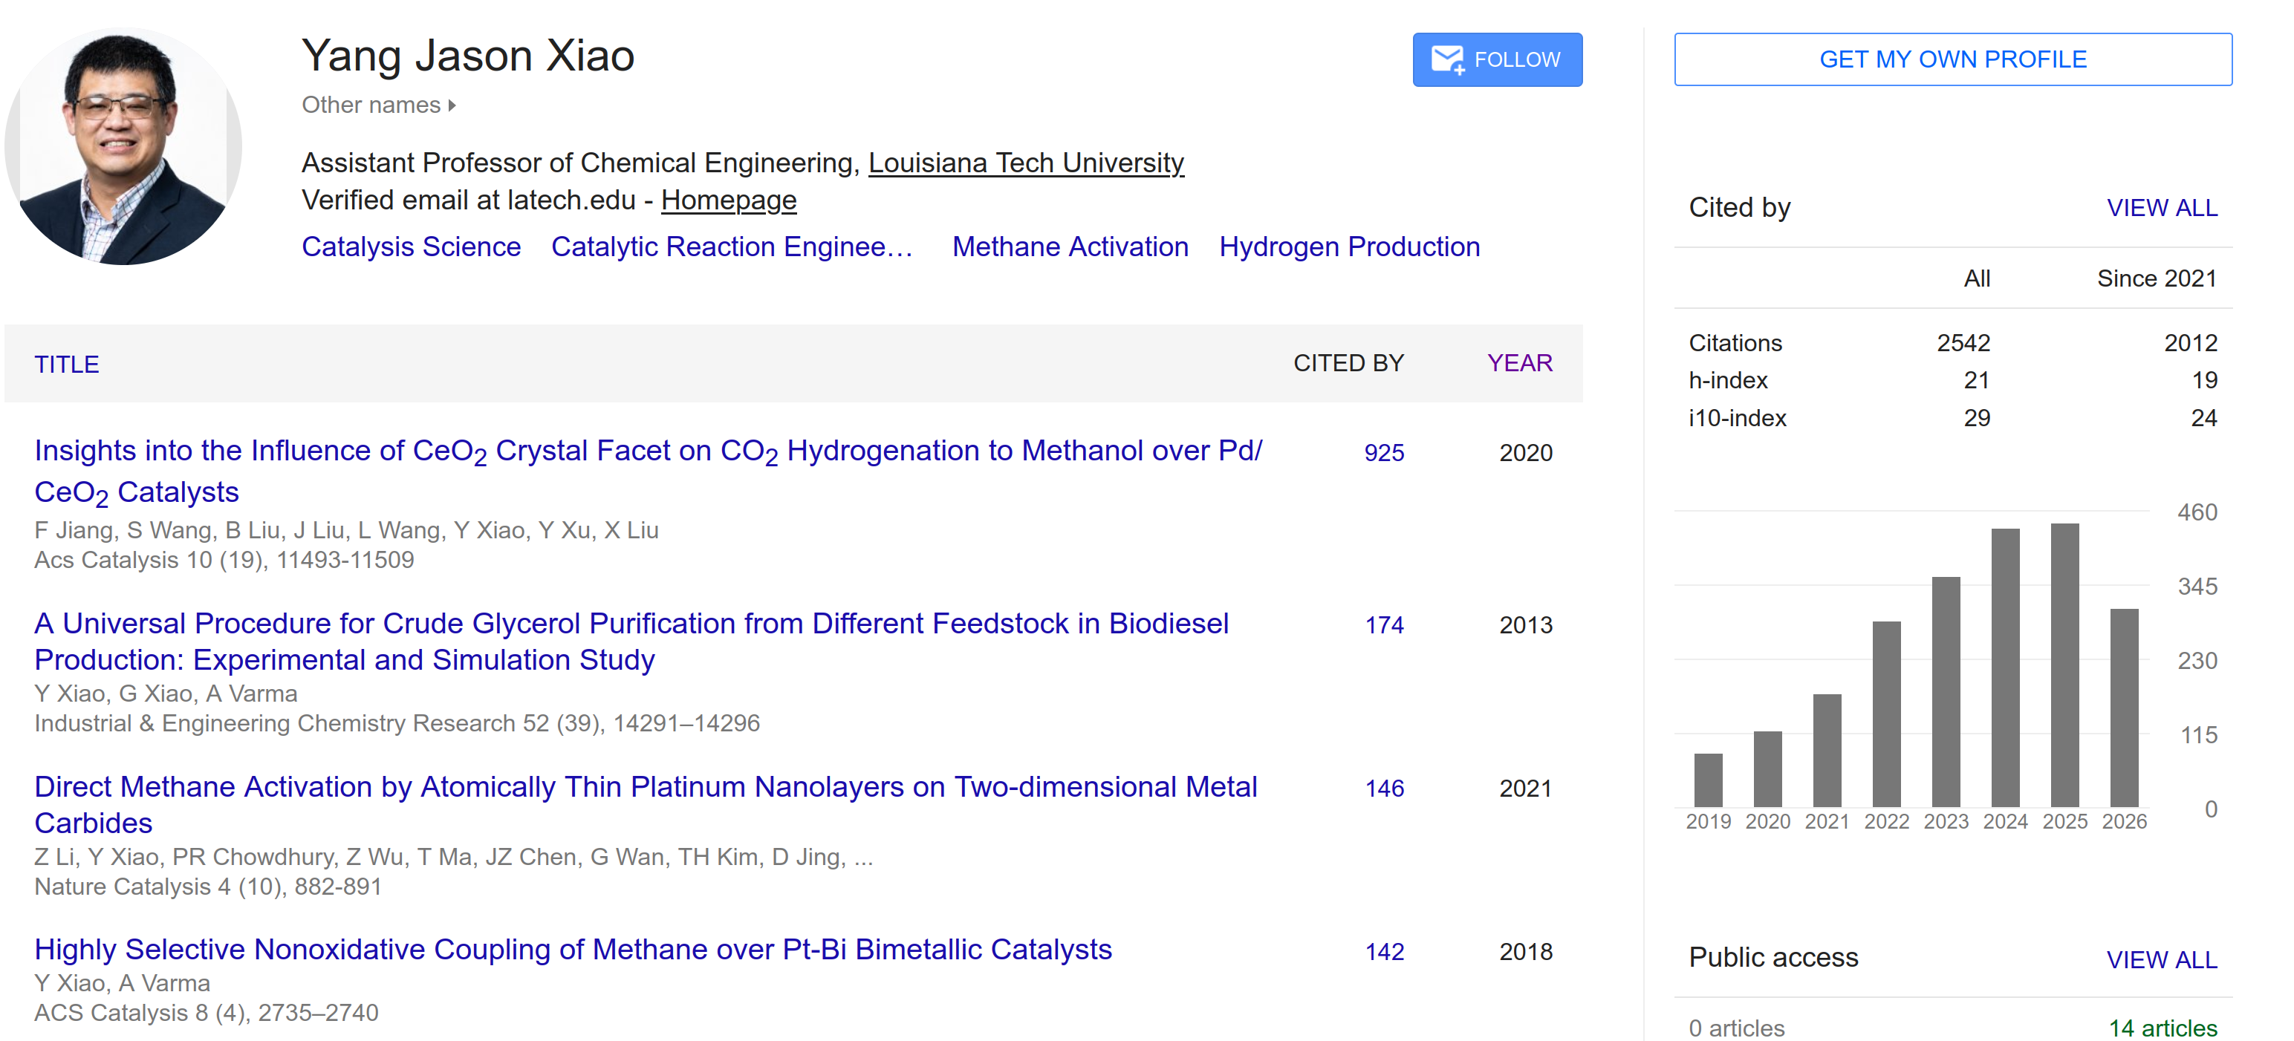The height and width of the screenshot is (1041, 2294).
Task: Click Nature Catalysis 4 (10), 882-891 text
Action: (x=209, y=886)
